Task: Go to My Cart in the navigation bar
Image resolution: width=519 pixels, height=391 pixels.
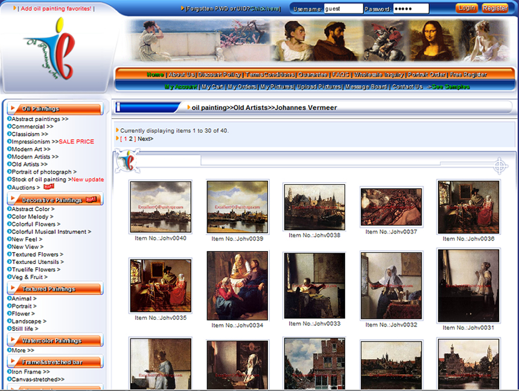Action: point(212,87)
